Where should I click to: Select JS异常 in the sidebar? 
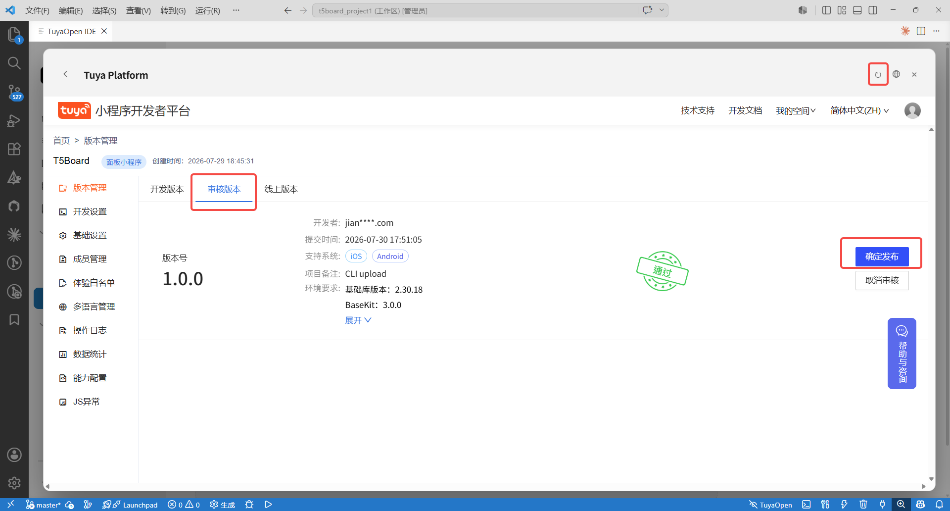tap(80, 402)
